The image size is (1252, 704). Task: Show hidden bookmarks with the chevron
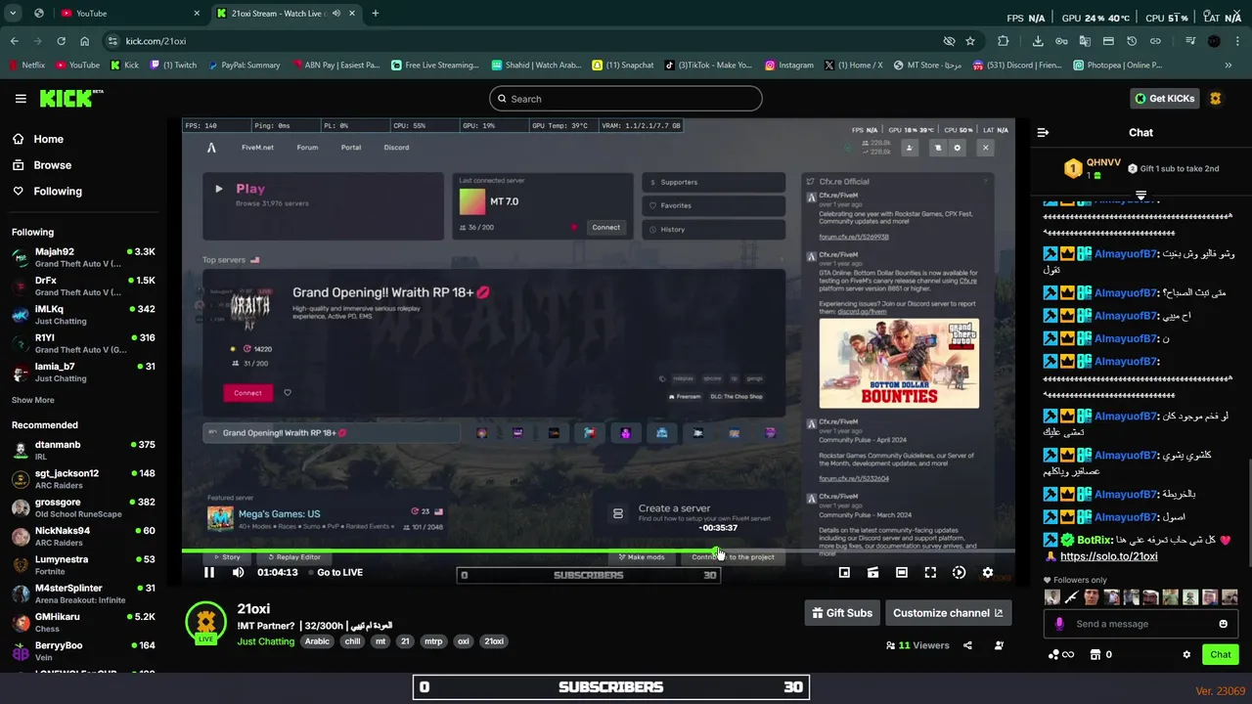point(1229,66)
